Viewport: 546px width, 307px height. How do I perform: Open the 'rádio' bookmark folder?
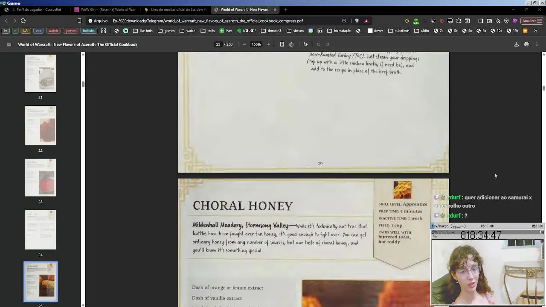[x=422, y=31]
